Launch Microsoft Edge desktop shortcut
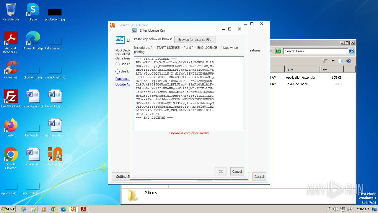This screenshot has height=213, width=378. pyautogui.click(x=33, y=41)
